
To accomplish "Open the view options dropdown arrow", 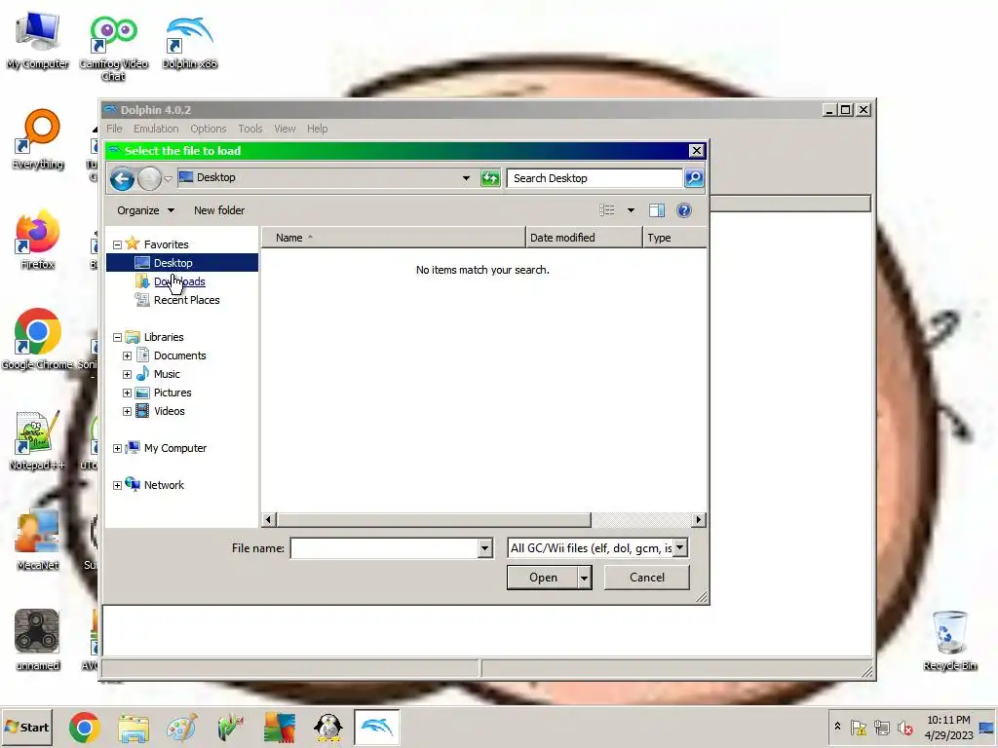I will pos(631,210).
